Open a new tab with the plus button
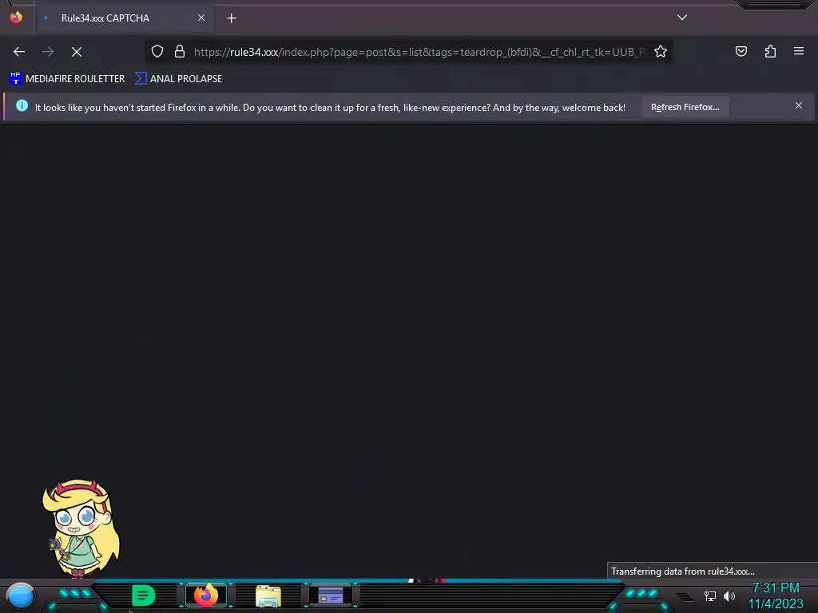Viewport: 818px width, 613px height. point(231,18)
